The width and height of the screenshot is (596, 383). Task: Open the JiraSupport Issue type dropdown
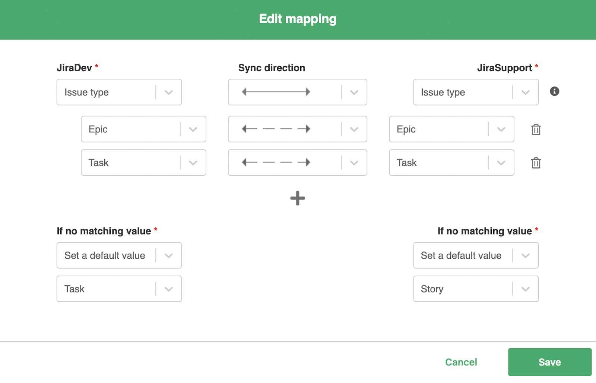(476, 92)
